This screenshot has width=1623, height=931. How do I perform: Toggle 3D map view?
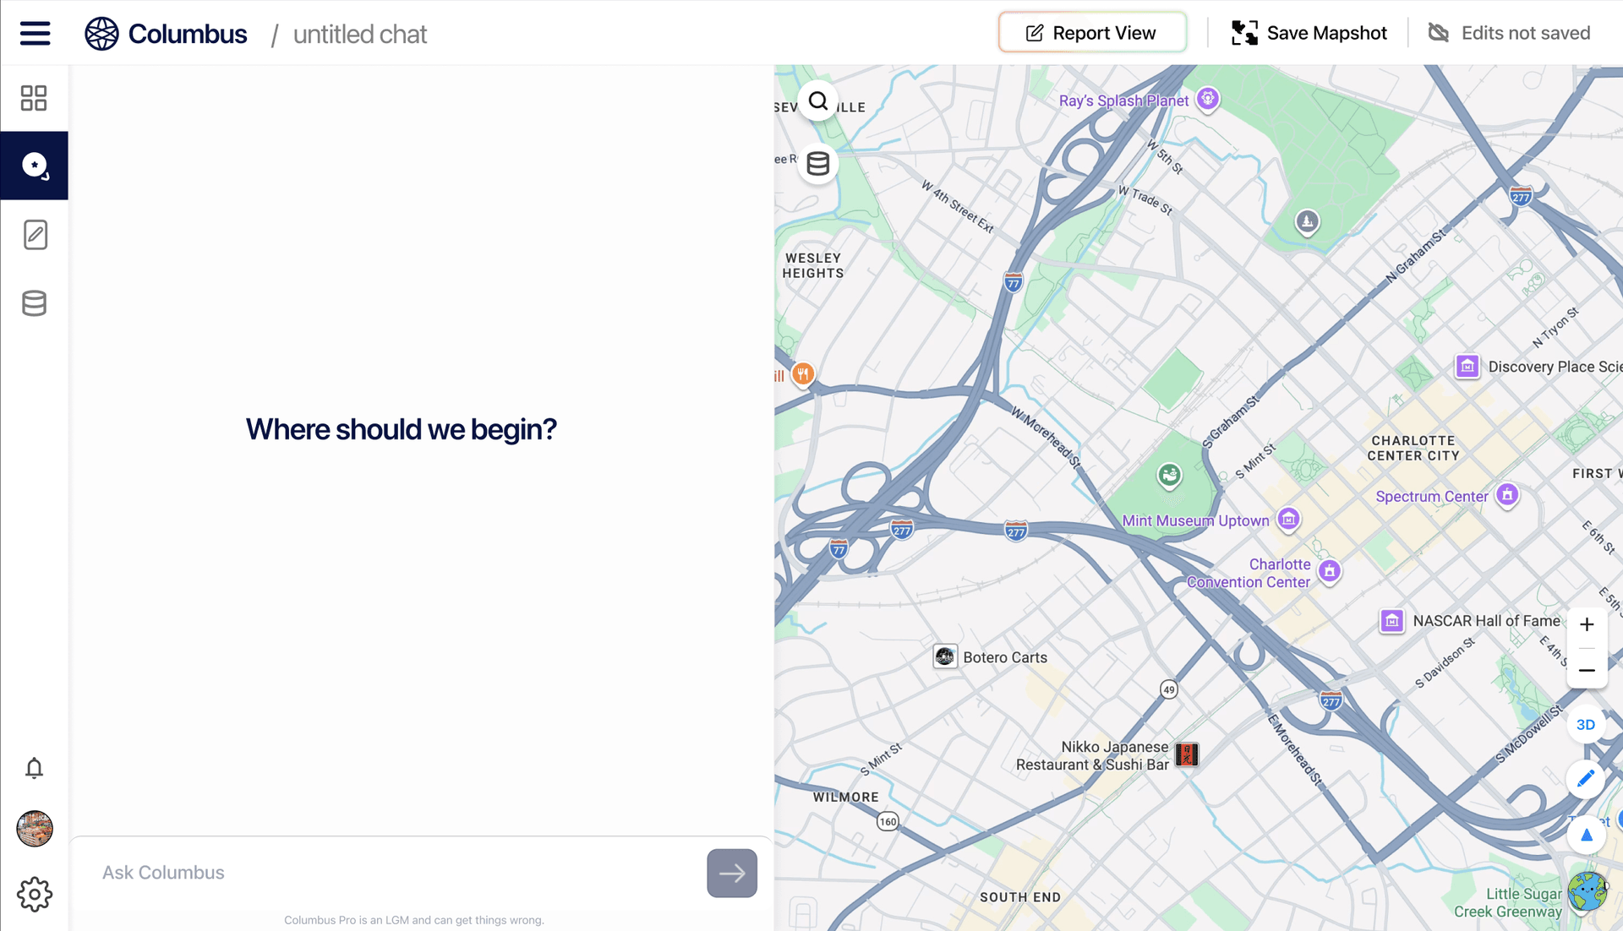(1586, 725)
